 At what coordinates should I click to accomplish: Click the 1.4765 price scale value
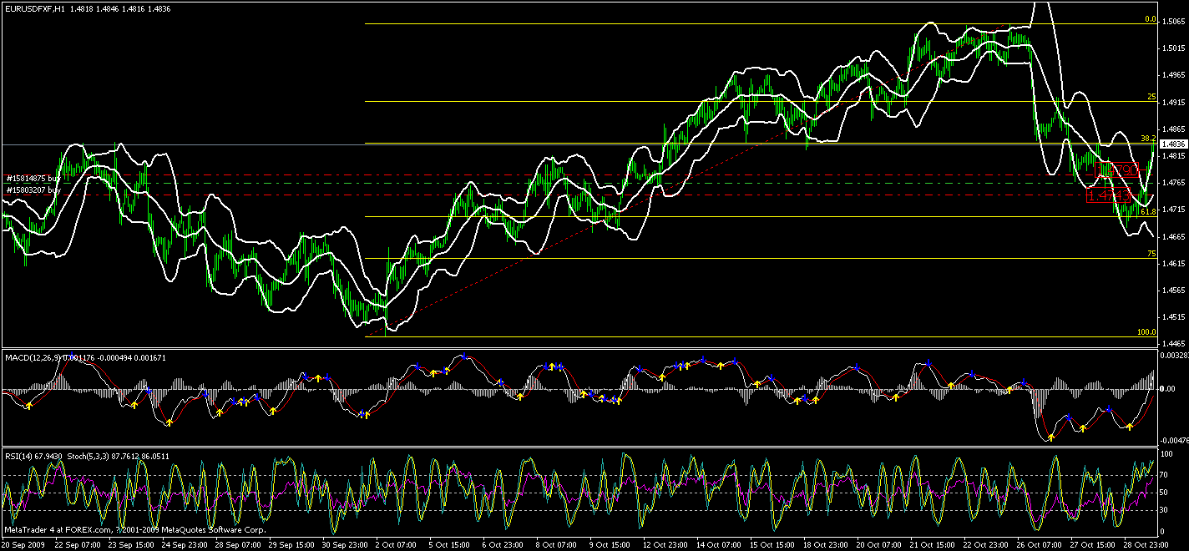(x=1172, y=183)
